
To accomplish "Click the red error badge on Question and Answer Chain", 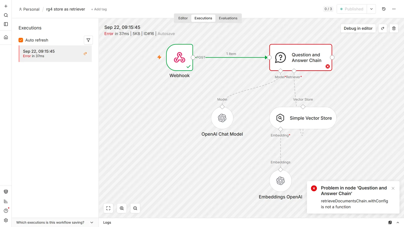I will pos(327,66).
